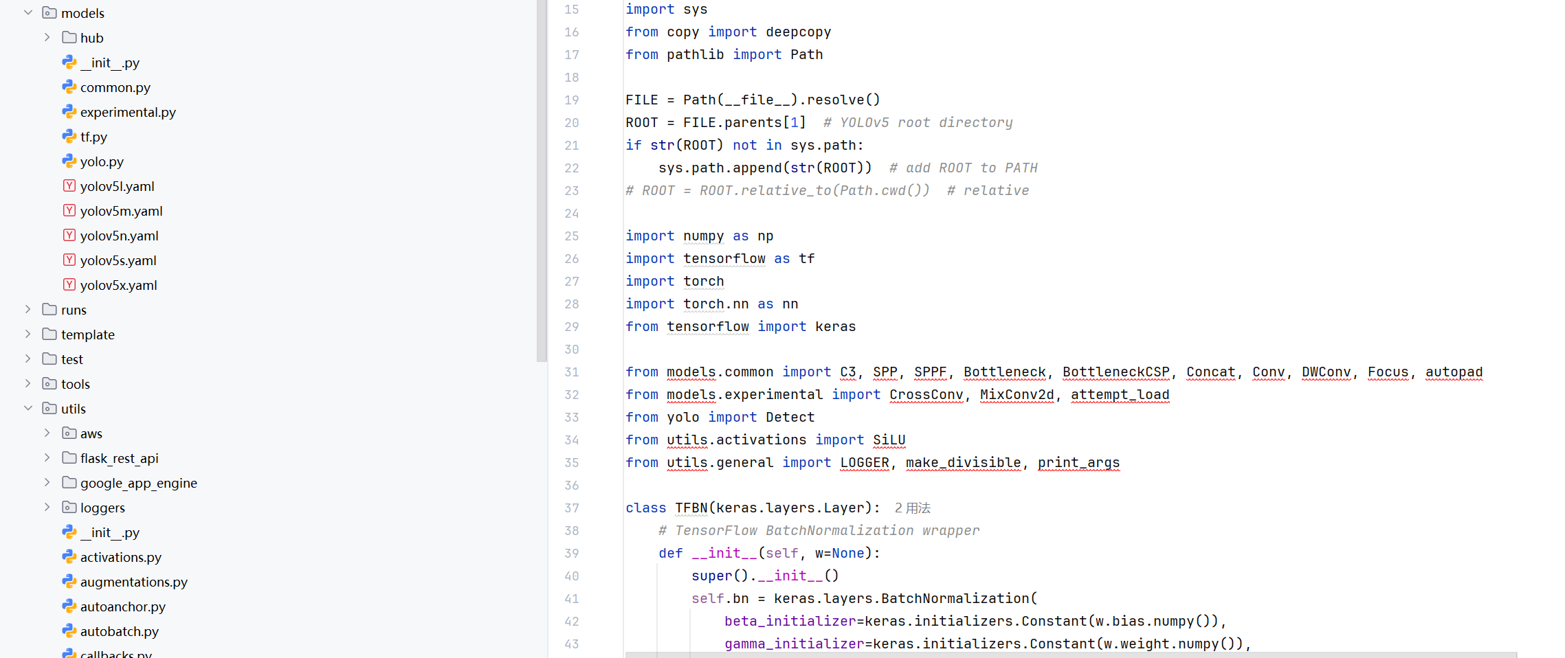Select augmentations.py file name
Image resolution: width=1565 pixels, height=658 pixels.
click(134, 582)
